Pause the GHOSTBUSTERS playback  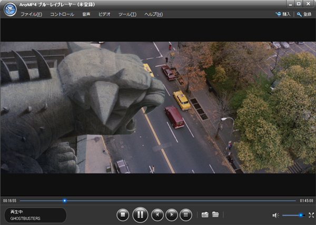(x=140, y=215)
